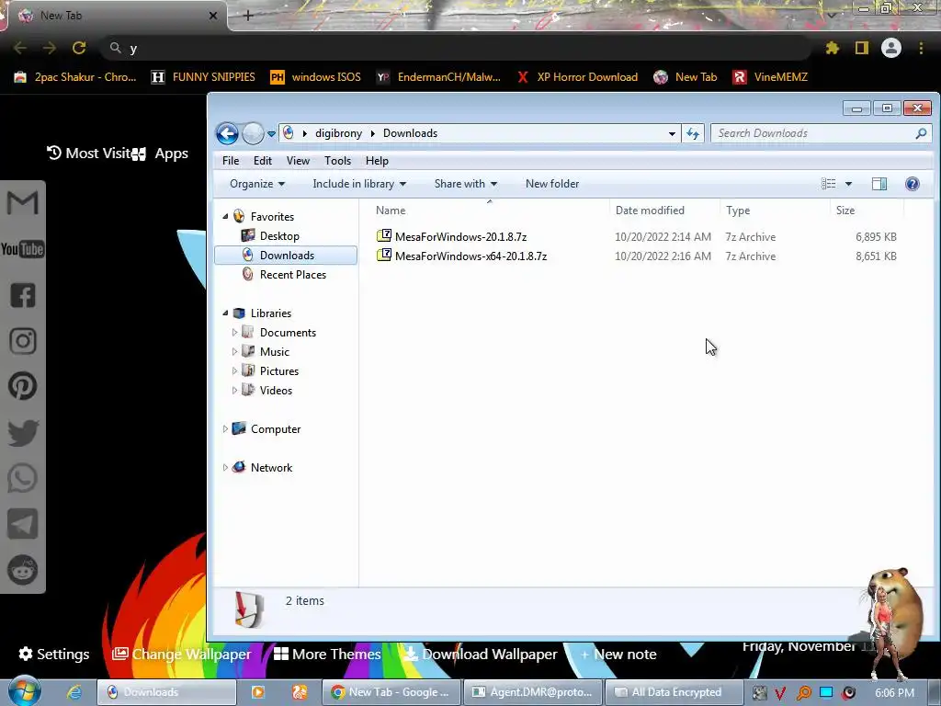Screen dimensions: 941x706
Task: Open the View menu in Explorer
Action: [x=298, y=160]
